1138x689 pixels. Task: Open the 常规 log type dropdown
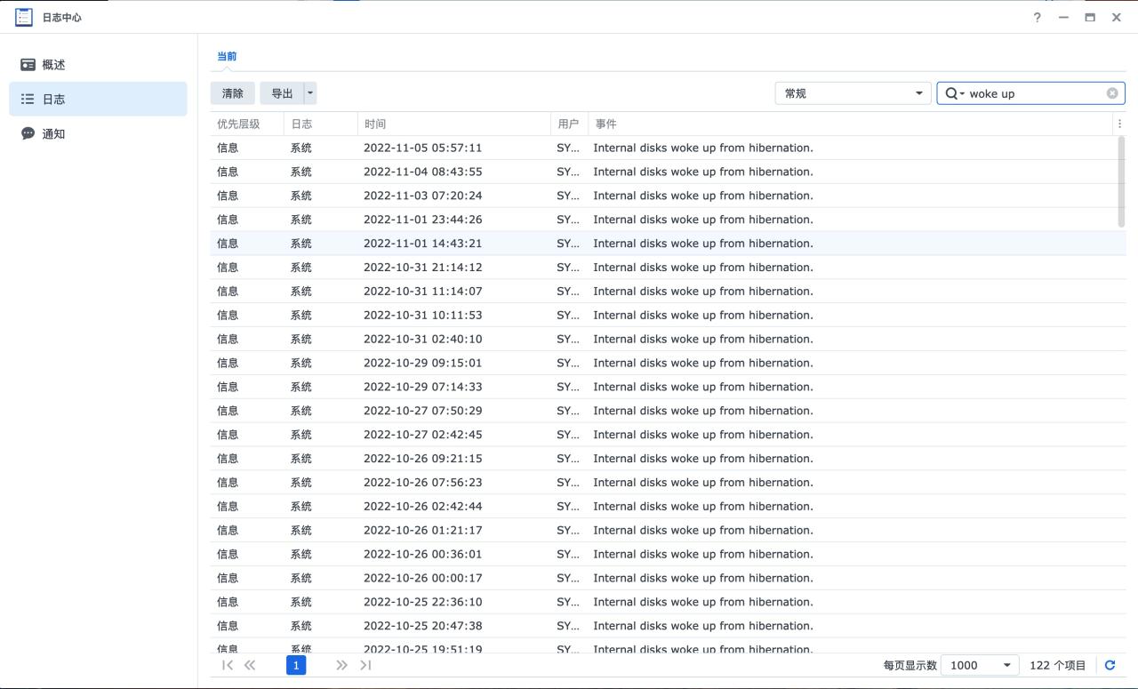[852, 93]
